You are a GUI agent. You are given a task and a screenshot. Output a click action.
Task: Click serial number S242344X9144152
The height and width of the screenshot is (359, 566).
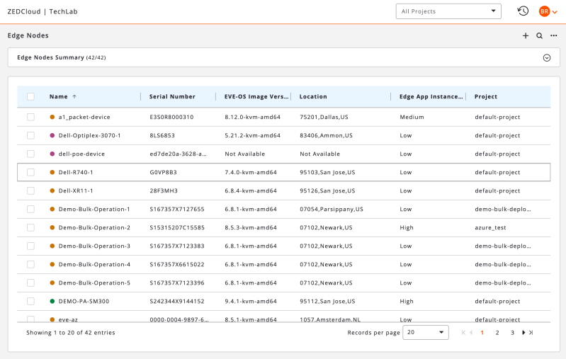click(177, 301)
